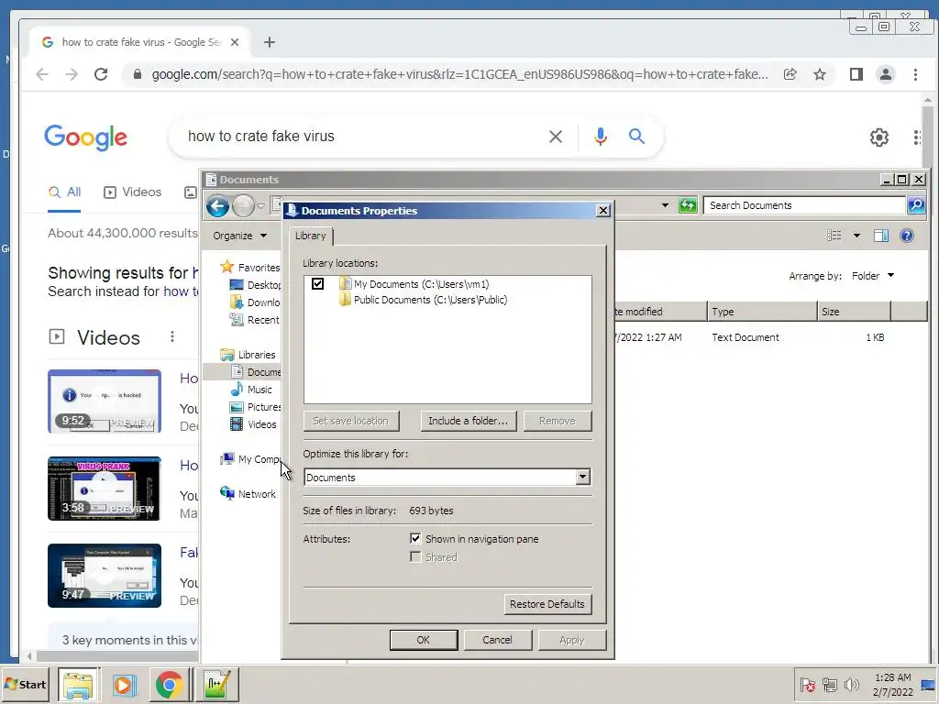
Task: Open the 9:52 video thumbnail
Action: point(105,401)
